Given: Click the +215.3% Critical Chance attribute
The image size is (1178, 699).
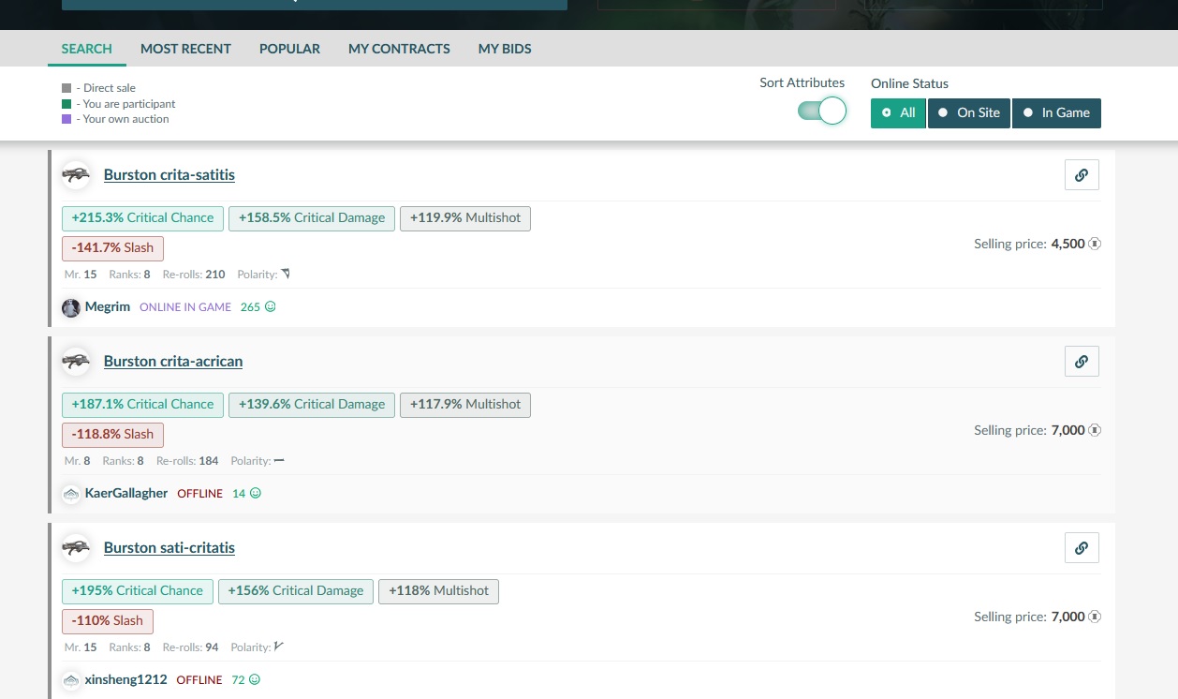Looking at the screenshot, I should [142, 218].
